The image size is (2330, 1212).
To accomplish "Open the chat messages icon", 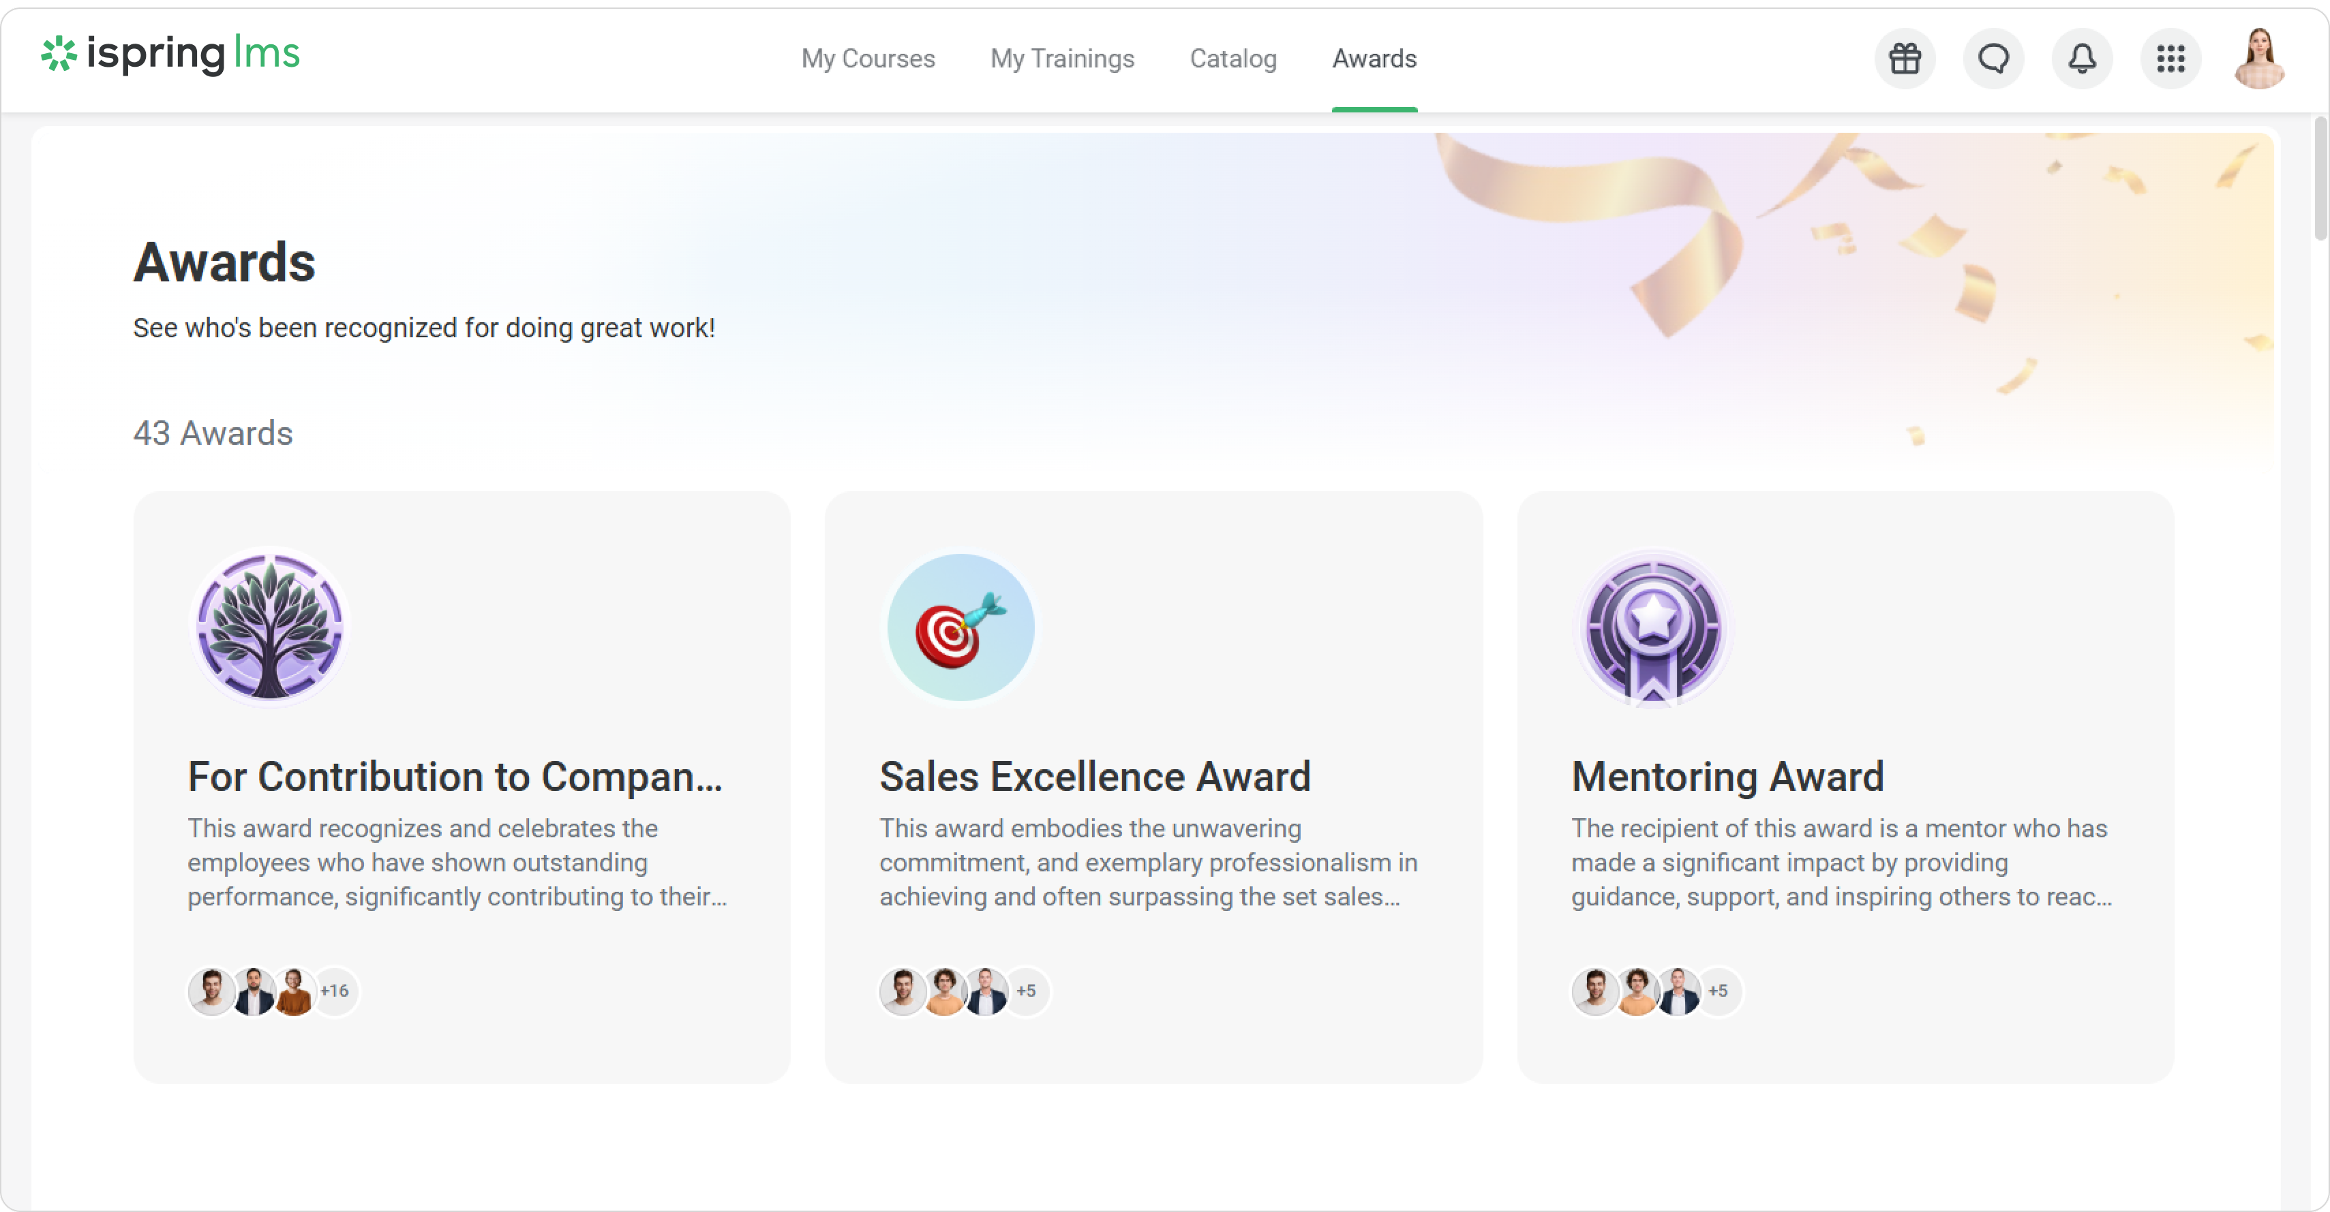I will point(1993,59).
